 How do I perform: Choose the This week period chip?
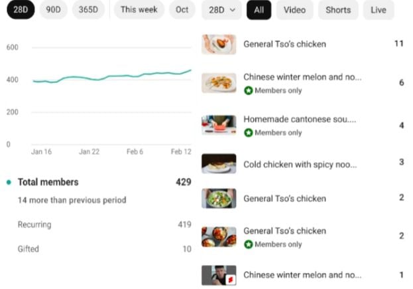click(139, 10)
